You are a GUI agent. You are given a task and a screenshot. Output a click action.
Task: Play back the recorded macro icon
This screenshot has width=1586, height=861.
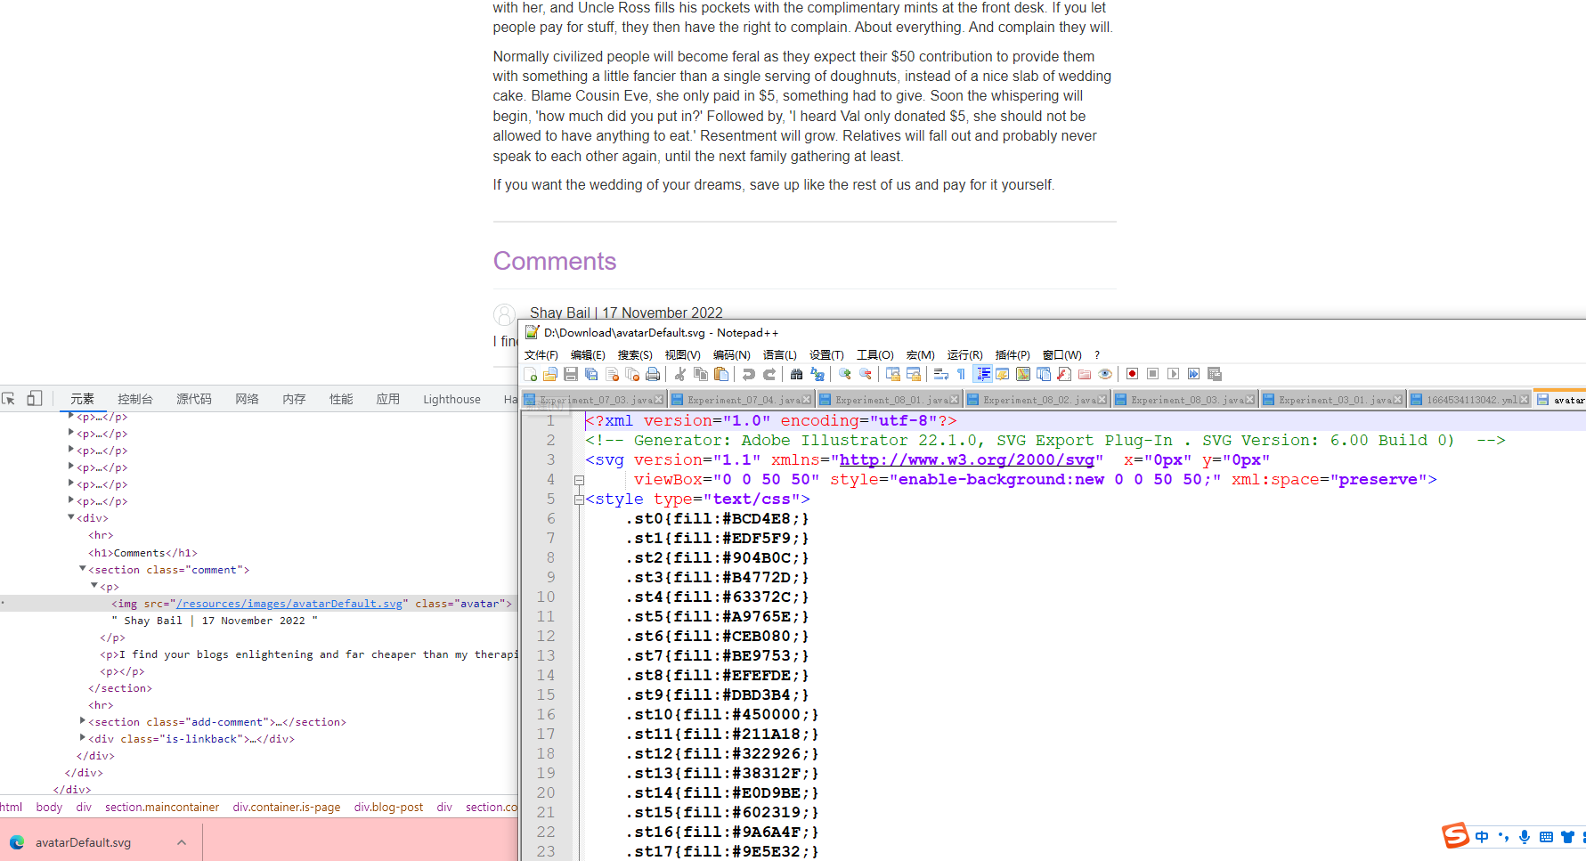coord(1173,374)
